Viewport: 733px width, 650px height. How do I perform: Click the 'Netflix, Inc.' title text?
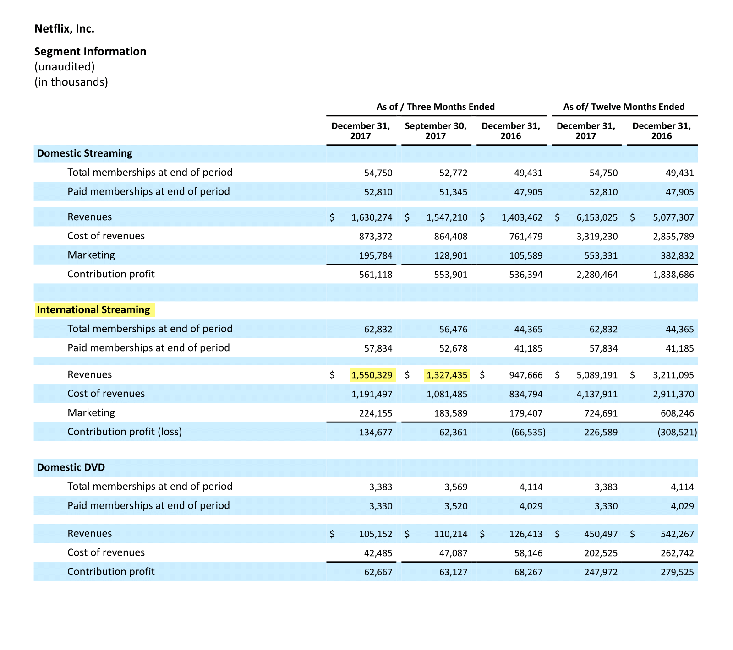[65, 29]
